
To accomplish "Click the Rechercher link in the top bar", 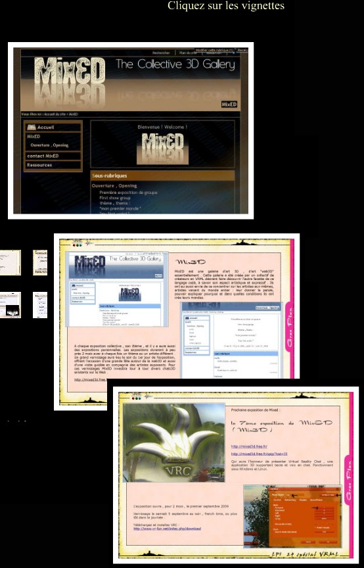I will tap(161, 53).
